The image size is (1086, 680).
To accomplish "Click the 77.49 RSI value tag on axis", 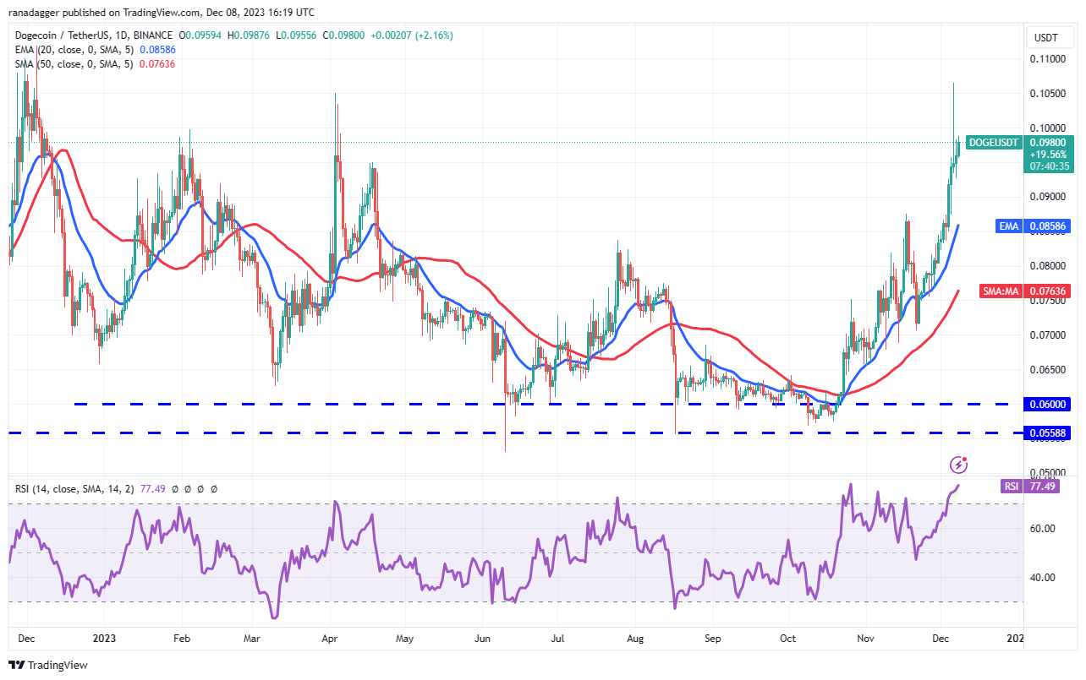I will (x=1042, y=486).
